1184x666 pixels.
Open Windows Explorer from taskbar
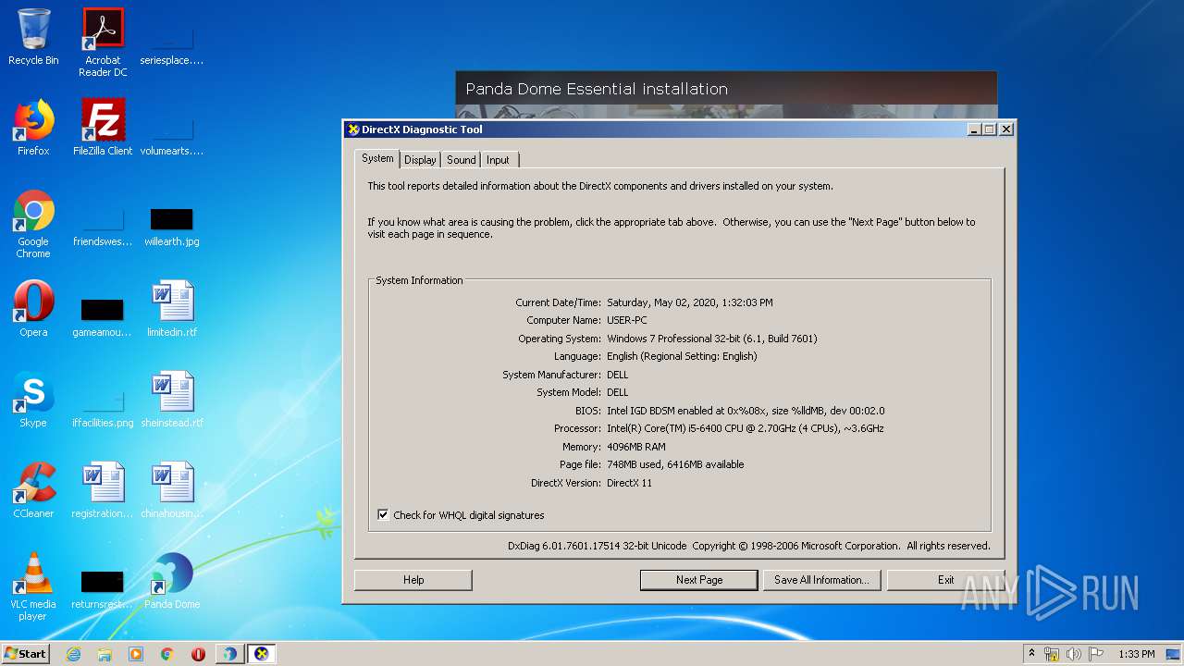coord(105,654)
